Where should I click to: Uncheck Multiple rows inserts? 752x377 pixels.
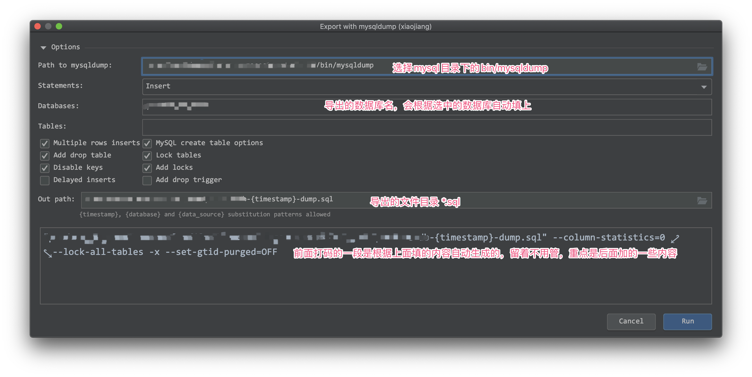pos(45,143)
